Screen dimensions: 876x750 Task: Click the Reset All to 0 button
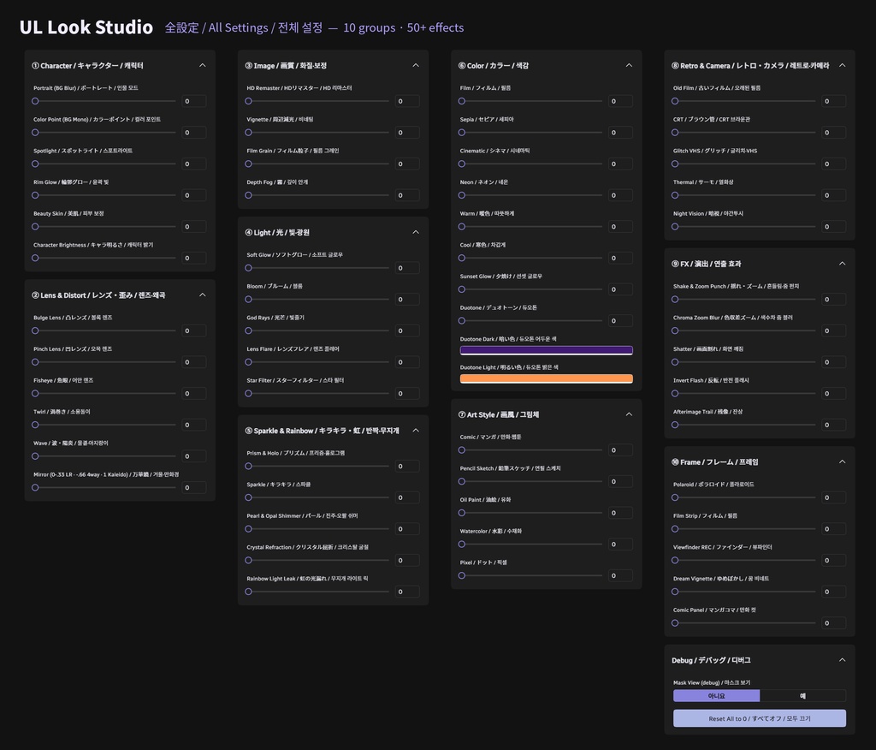[760, 718]
